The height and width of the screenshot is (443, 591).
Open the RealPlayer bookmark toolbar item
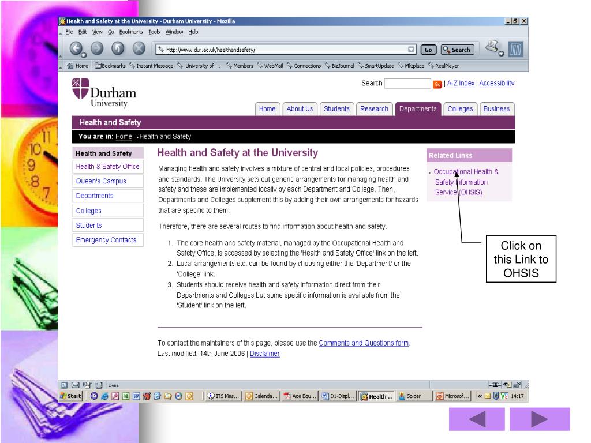(x=444, y=66)
